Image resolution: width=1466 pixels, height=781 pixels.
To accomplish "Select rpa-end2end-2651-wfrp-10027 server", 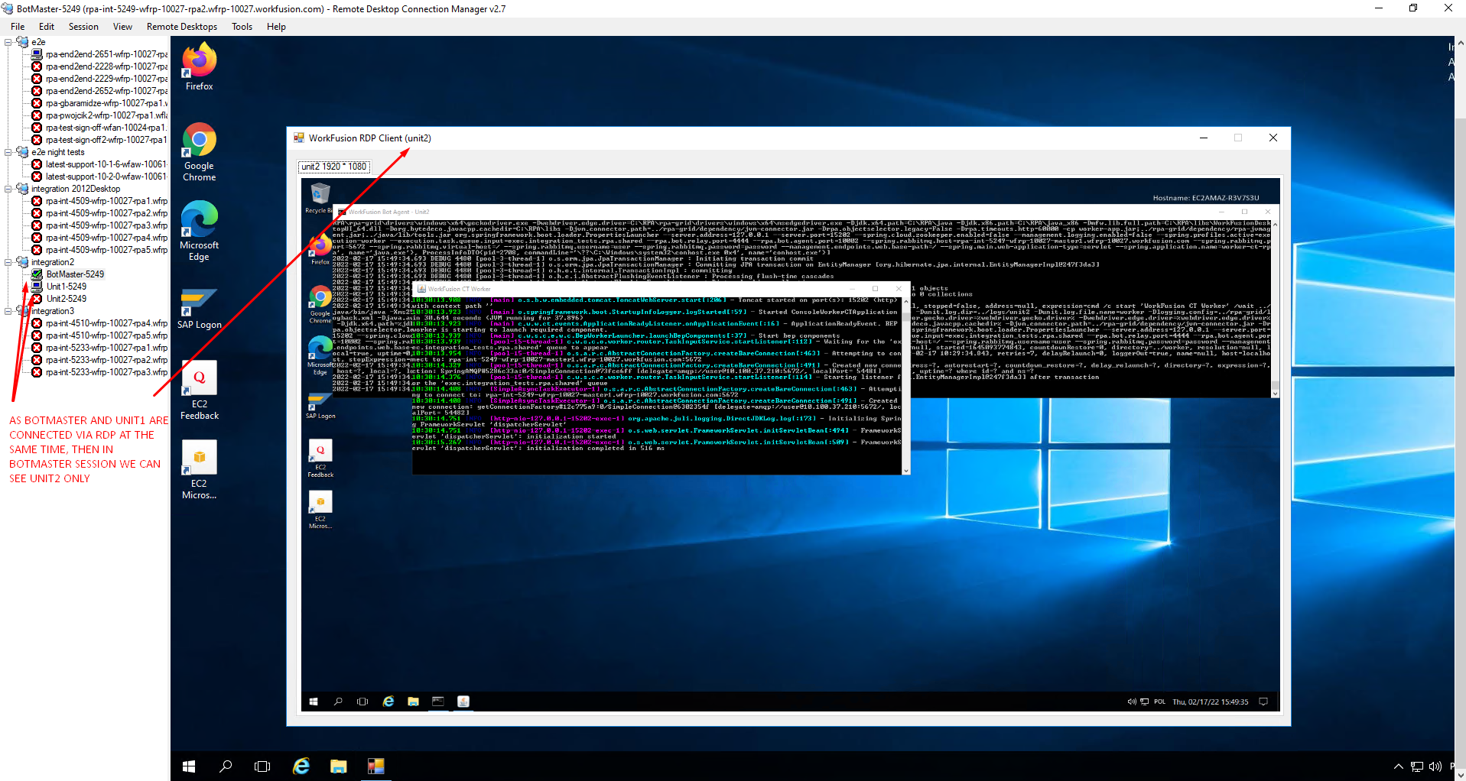I will [x=106, y=54].
